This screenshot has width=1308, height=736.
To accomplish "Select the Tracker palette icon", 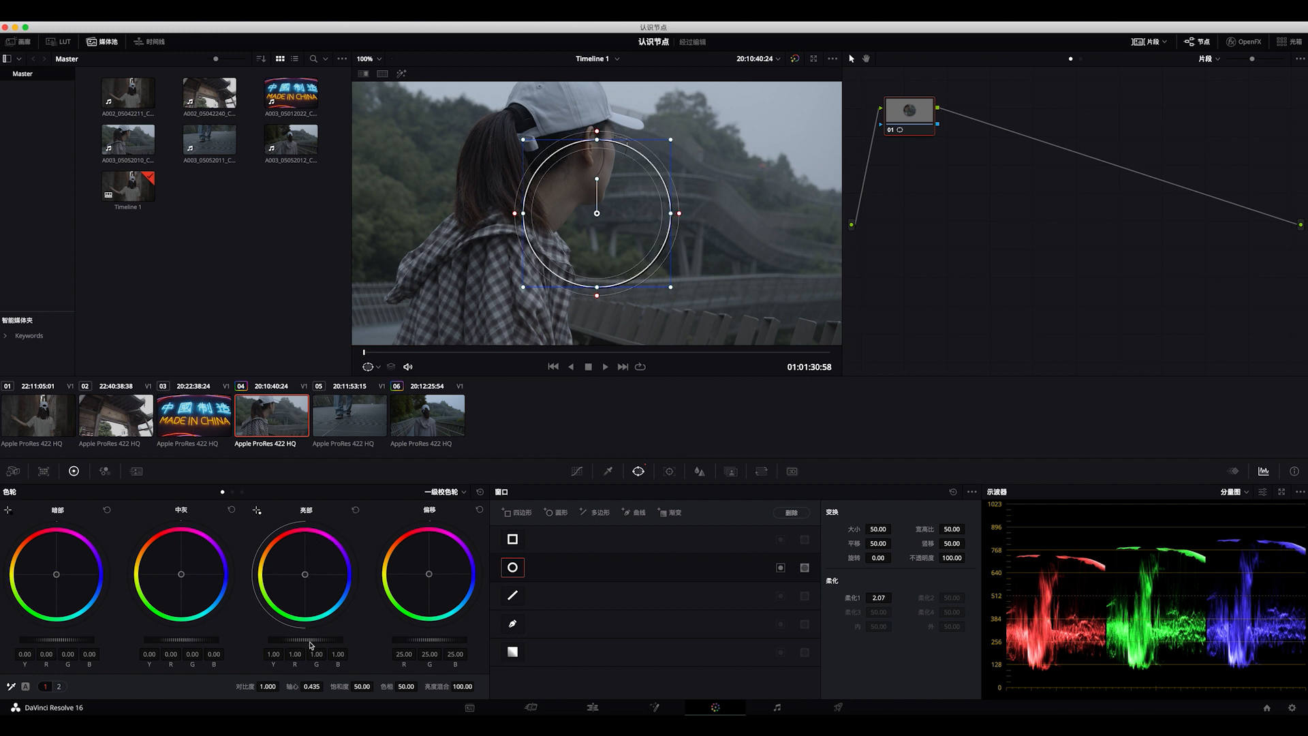I will pos(669,472).
